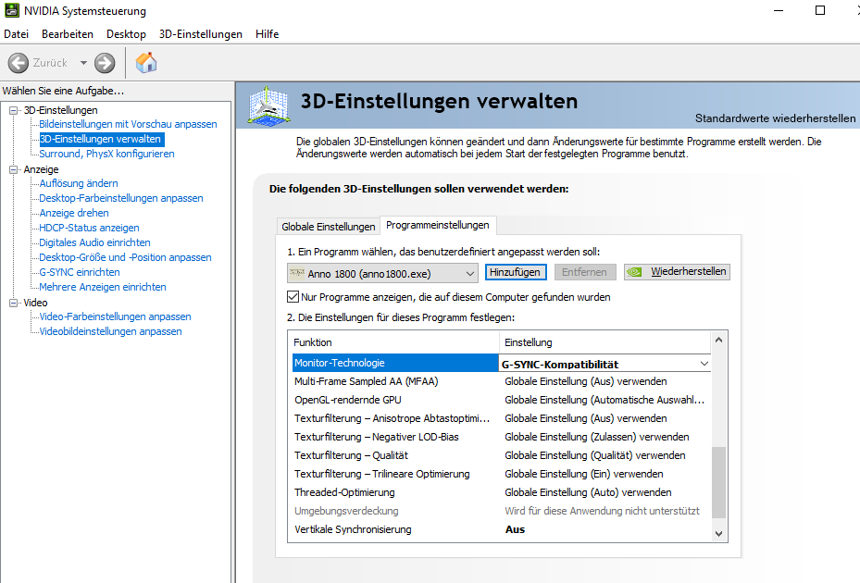
Task: Click the NVIDIA logo on Wiederherstellen
Action: (634, 272)
